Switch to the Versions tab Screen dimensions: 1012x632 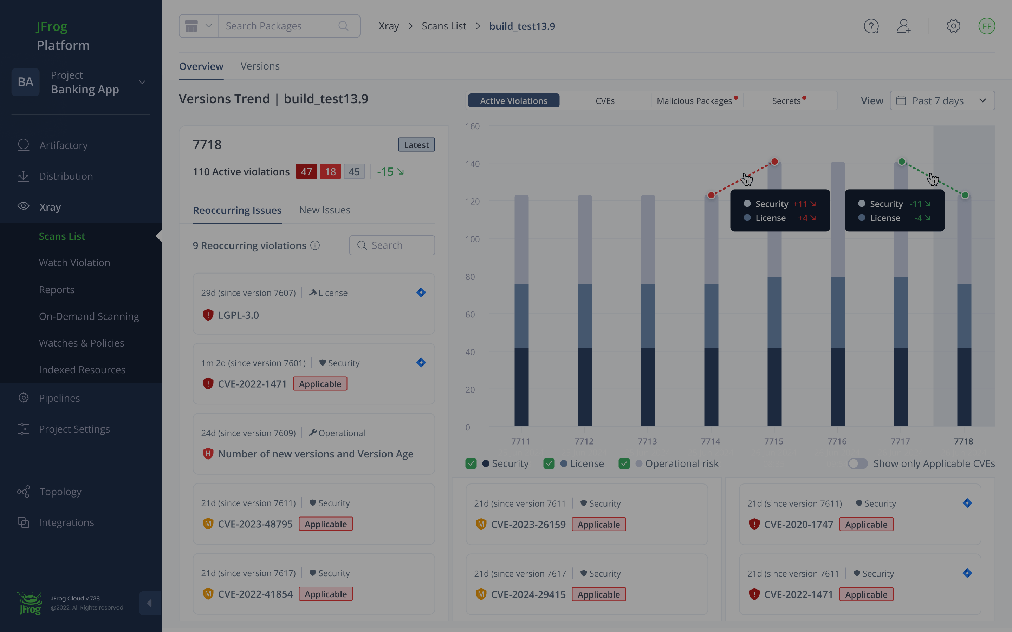pyautogui.click(x=260, y=66)
